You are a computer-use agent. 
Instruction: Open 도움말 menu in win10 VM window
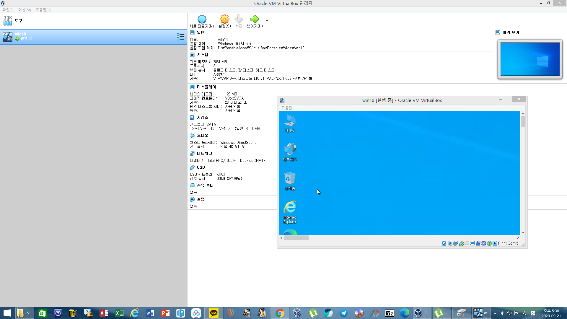pos(286,108)
